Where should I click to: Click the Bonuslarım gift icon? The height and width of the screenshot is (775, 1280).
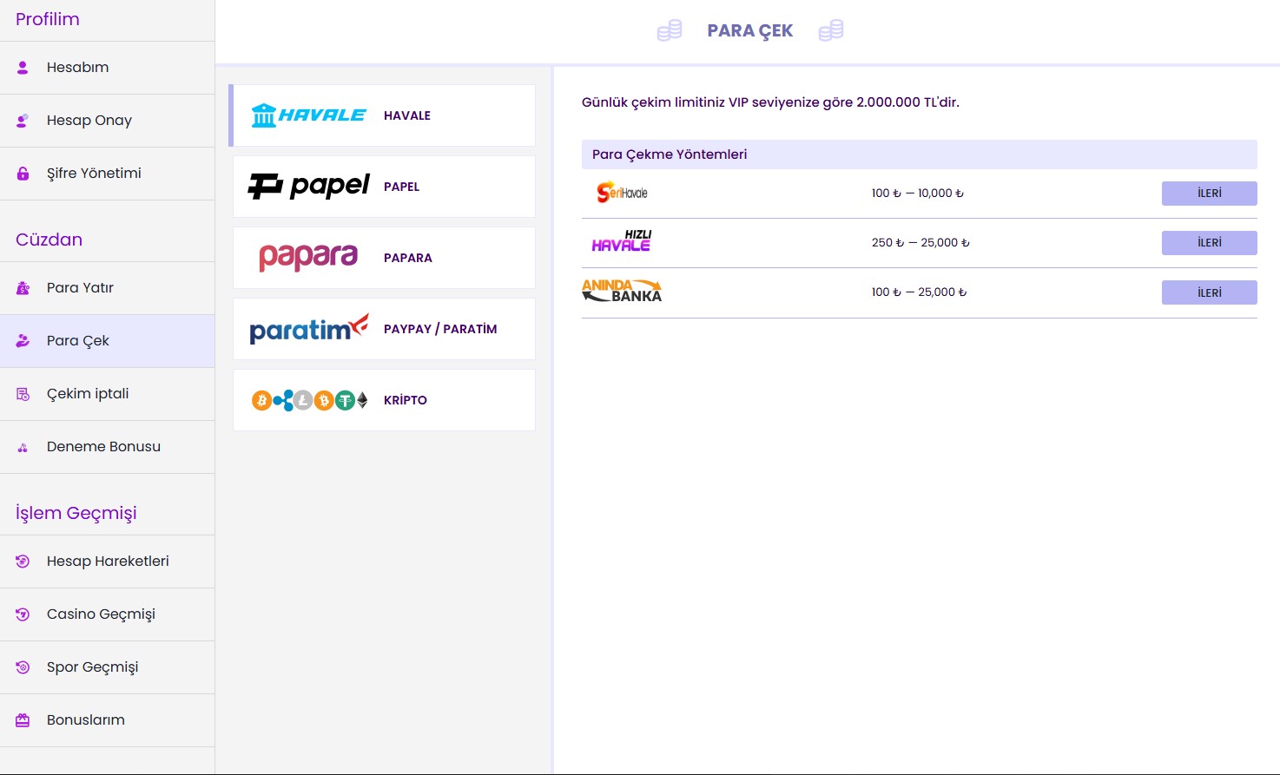click(x=23, y=720)
